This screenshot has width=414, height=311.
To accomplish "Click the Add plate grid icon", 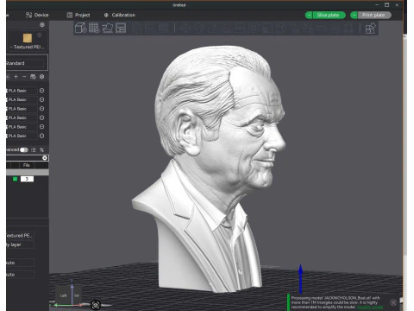I will coord(94,28).
